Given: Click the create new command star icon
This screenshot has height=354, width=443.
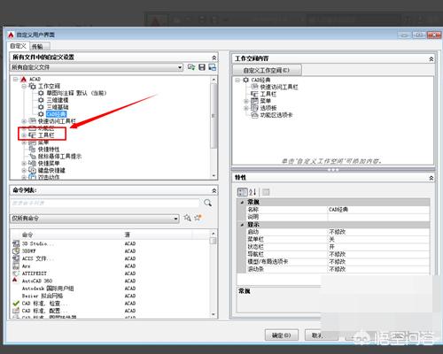Looking at the screenshot, I should tap(198, 218).
